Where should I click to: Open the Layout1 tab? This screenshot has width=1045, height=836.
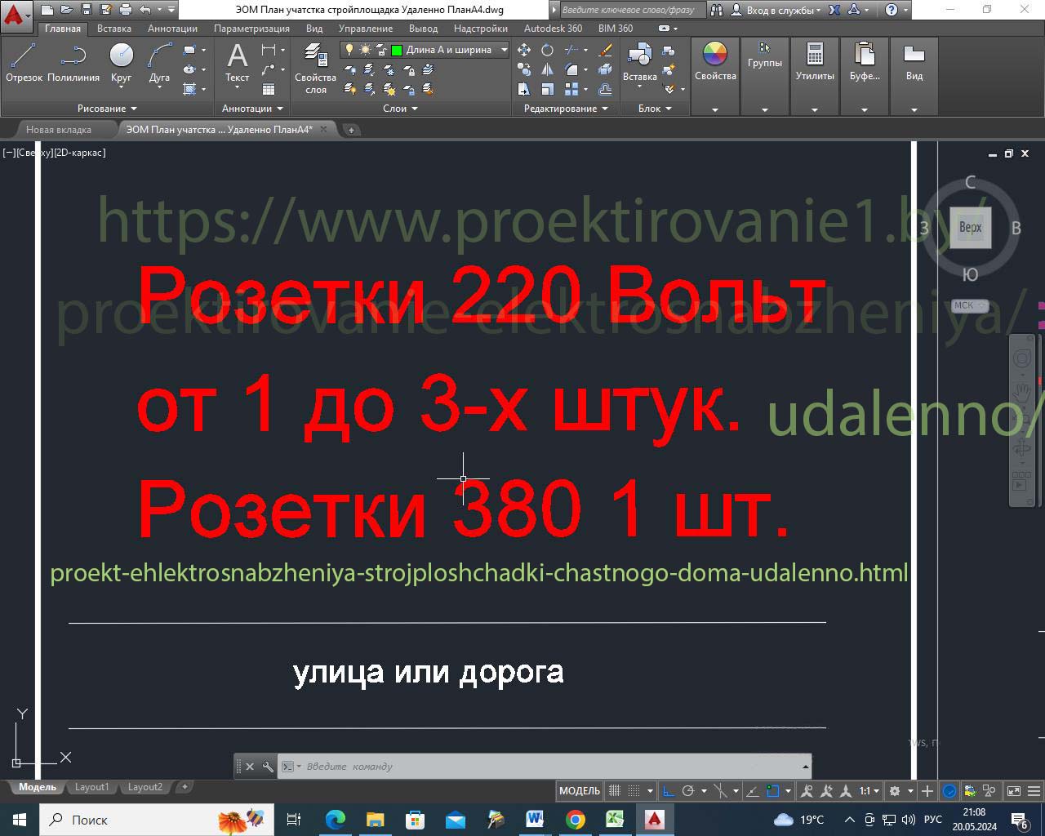point(91,787)
